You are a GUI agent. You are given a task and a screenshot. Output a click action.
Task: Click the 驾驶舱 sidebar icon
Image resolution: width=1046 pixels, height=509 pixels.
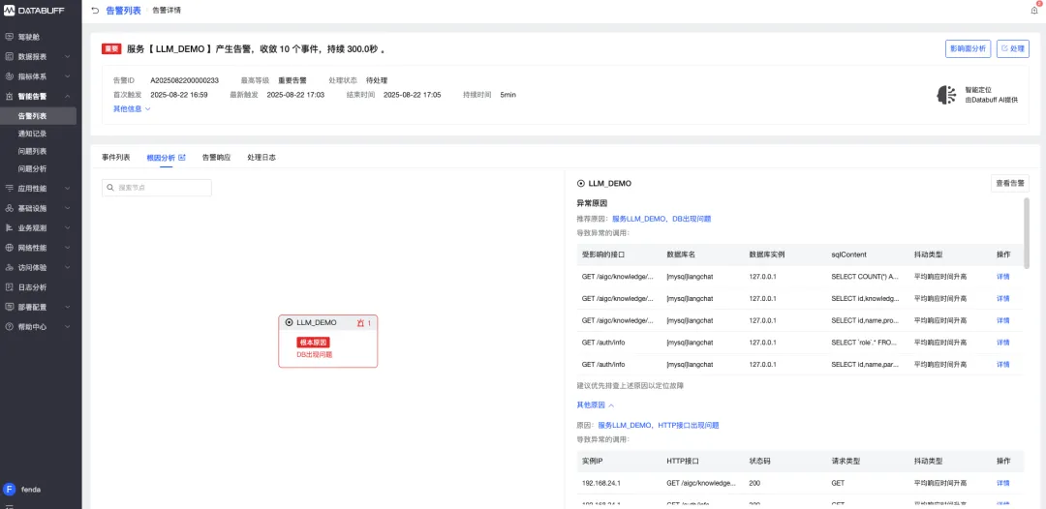9,37
